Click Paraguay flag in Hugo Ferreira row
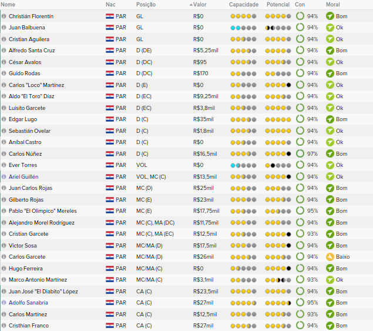 110,268
